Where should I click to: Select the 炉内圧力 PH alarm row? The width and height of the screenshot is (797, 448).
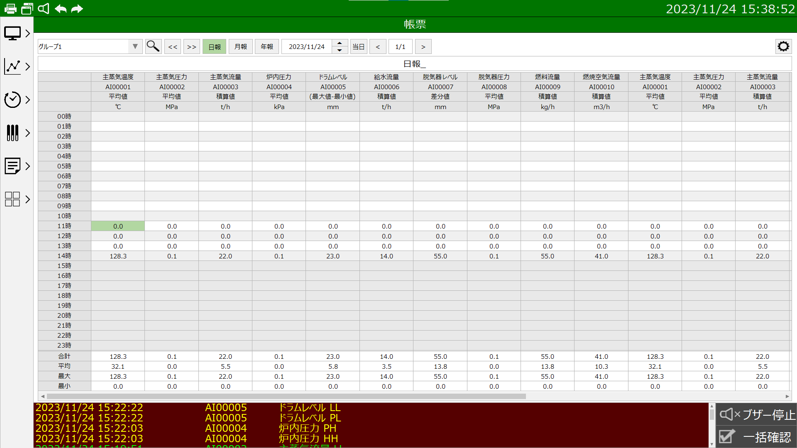(x=371, y=428)
